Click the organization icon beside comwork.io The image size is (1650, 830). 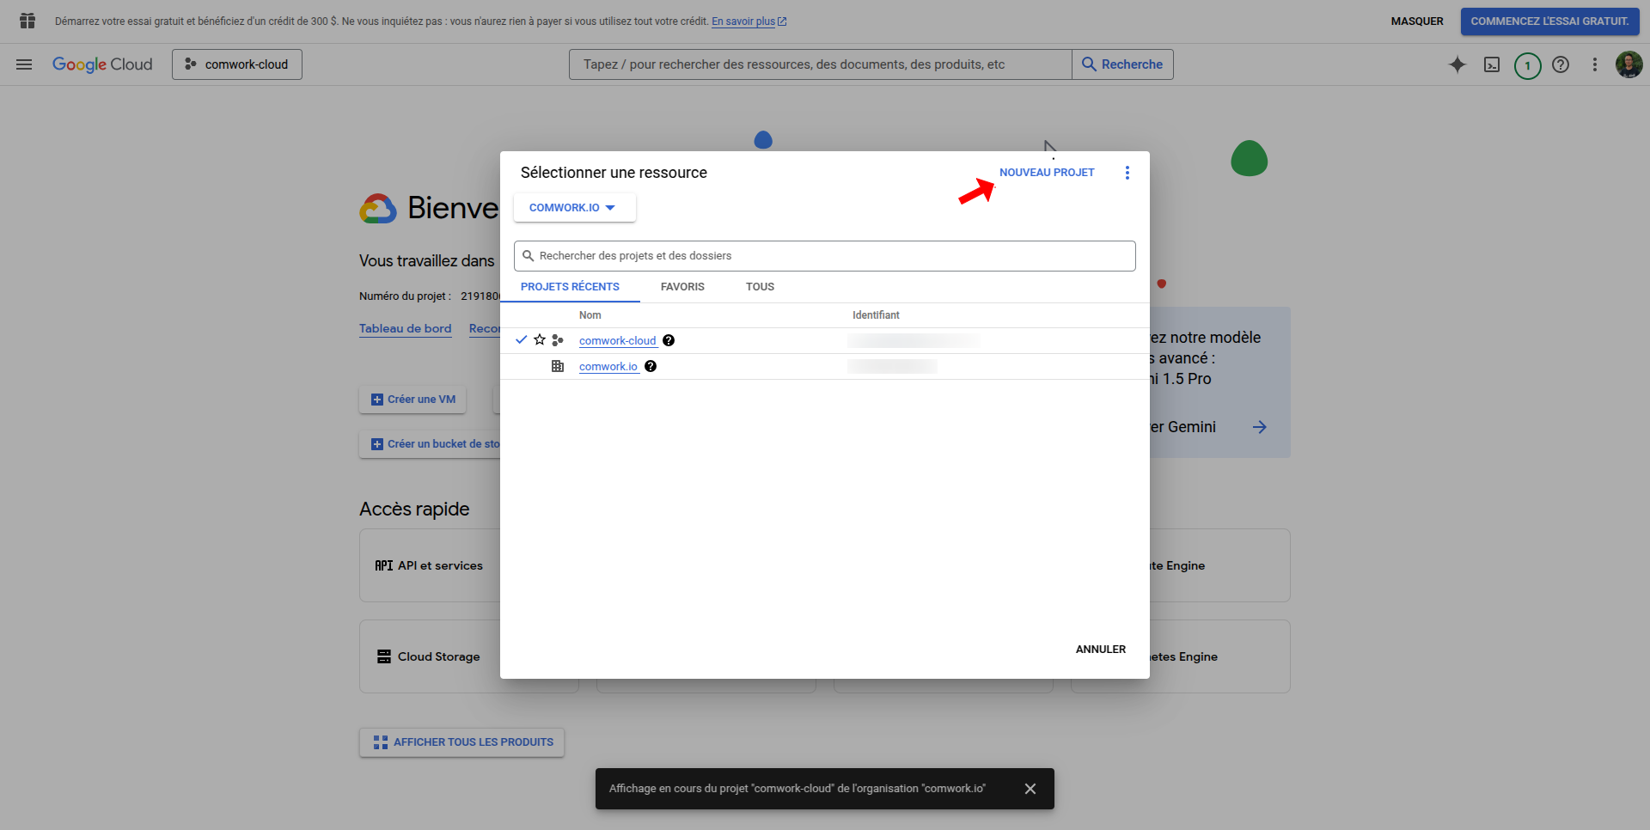(x=558, y=366)
